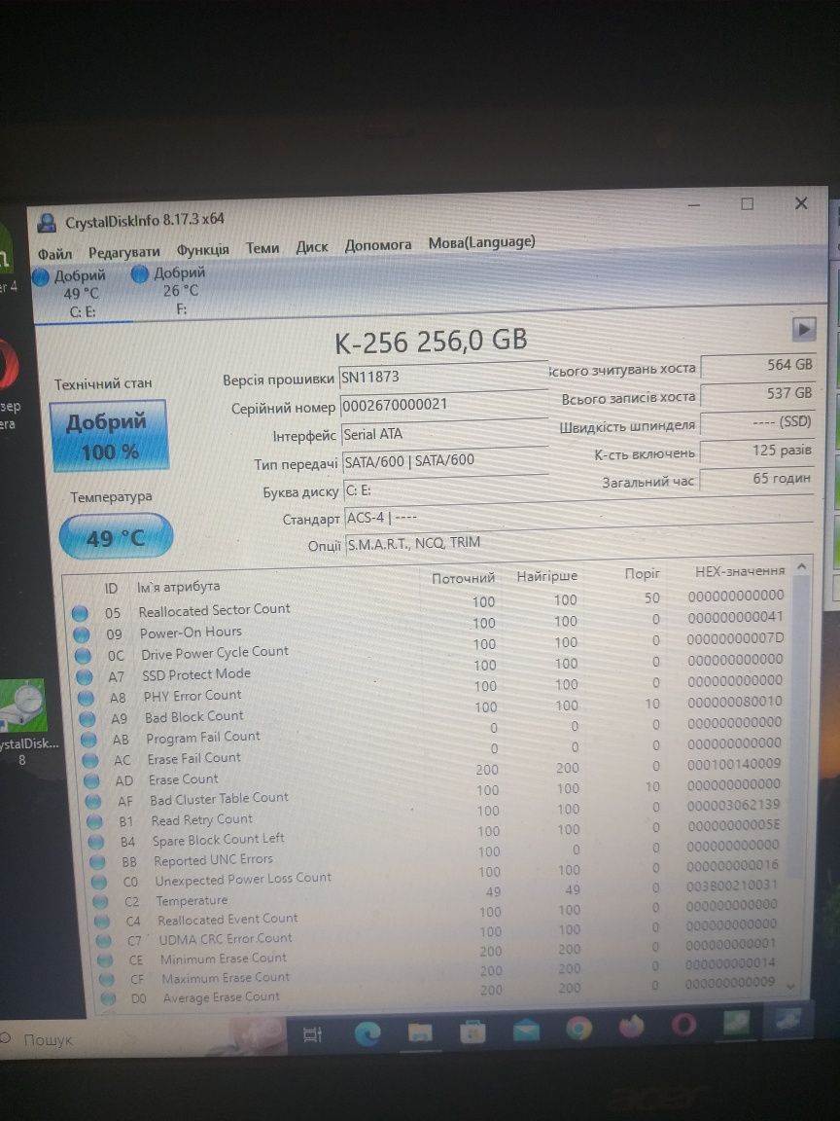Click status icon for Program Fail Count
Viewport: 840px width, 1121px height.
(x=87, y=740)
